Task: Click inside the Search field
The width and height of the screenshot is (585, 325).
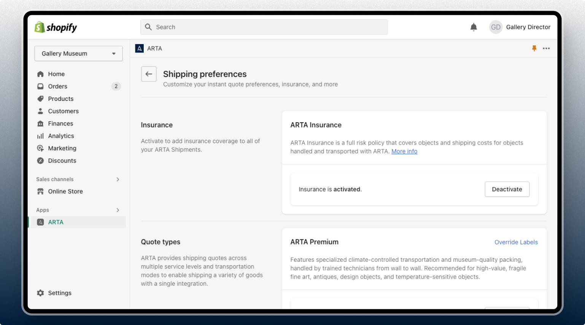Action: (x=264, y=27)
